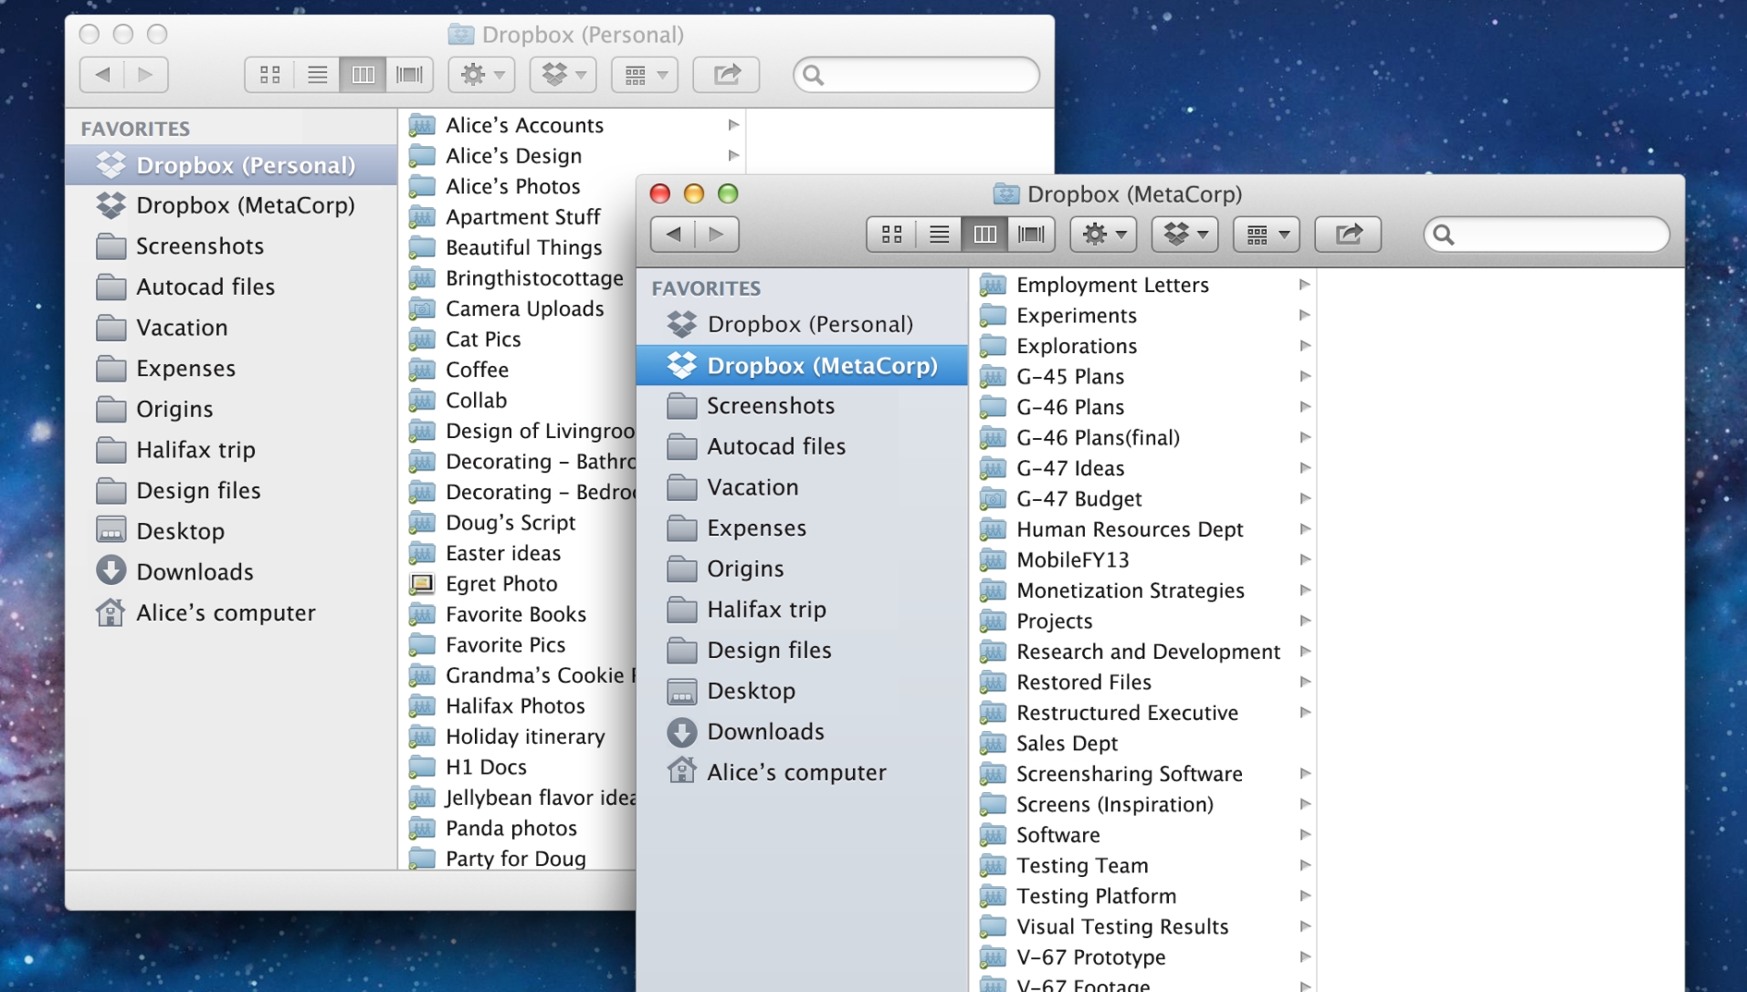Open the action gear menu in MetaCorp window
The width and height of the screenshot is (1747, 992).
tap(1103, 235)
